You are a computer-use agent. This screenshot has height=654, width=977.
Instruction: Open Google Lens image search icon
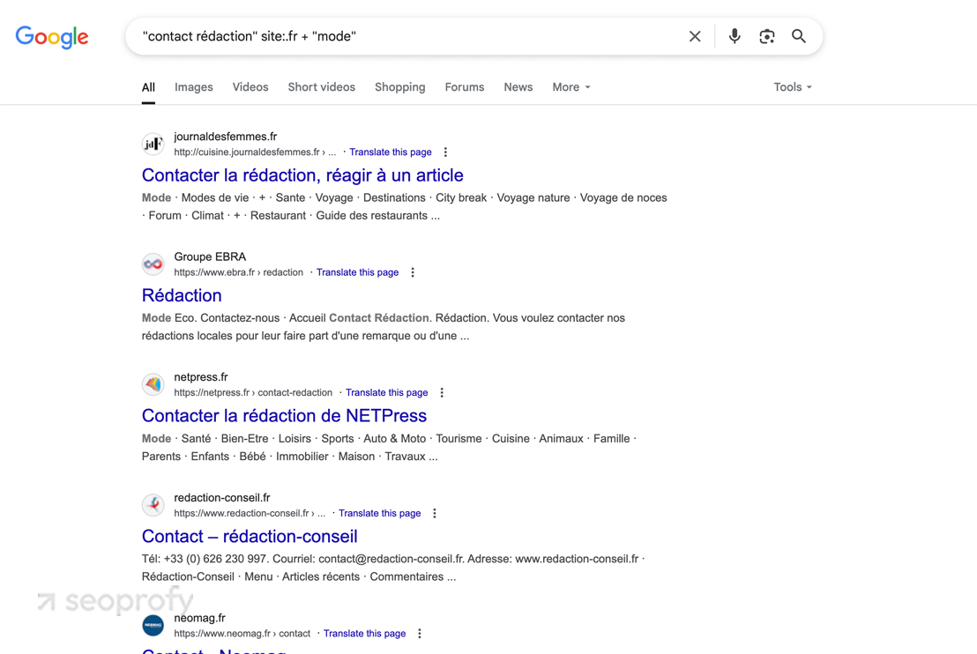click(x=767, y=37)
